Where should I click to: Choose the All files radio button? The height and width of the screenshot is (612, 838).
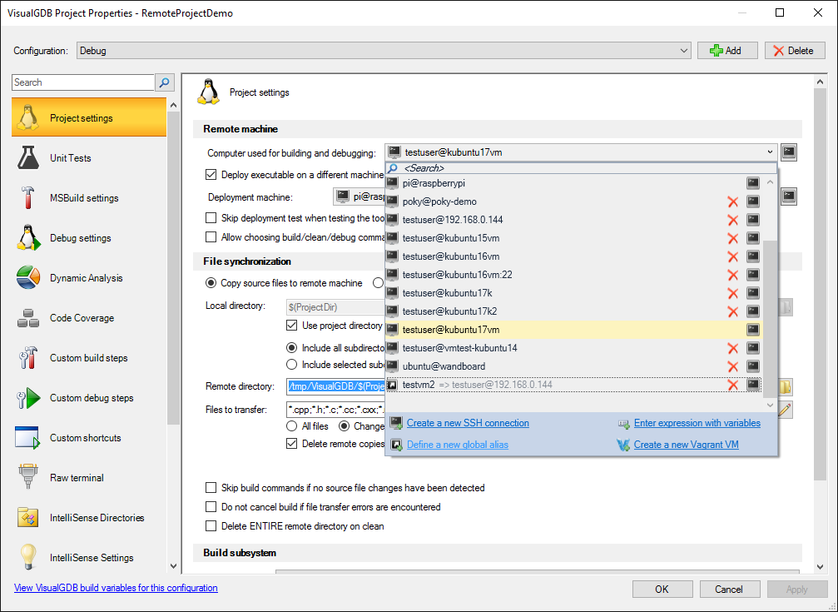pos(292,426)
